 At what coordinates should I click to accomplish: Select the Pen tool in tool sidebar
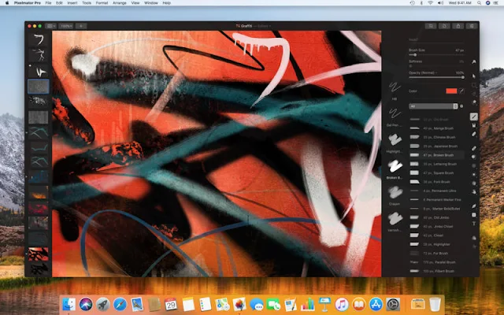pos(474,206)
